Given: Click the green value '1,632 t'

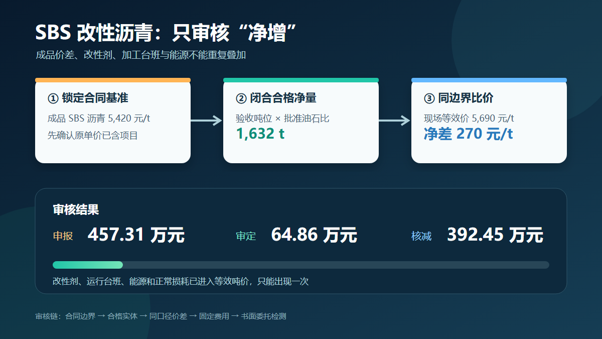Looking at the screenshot, I should click(x=260, y=134).
